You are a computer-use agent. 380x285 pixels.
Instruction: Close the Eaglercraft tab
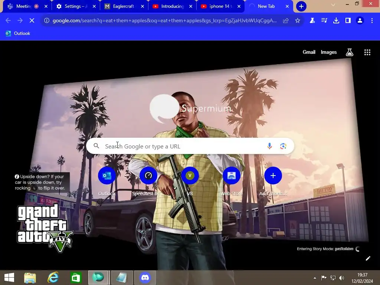[142, 6]
